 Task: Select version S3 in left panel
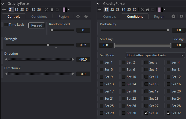click(x=22, y=10)
